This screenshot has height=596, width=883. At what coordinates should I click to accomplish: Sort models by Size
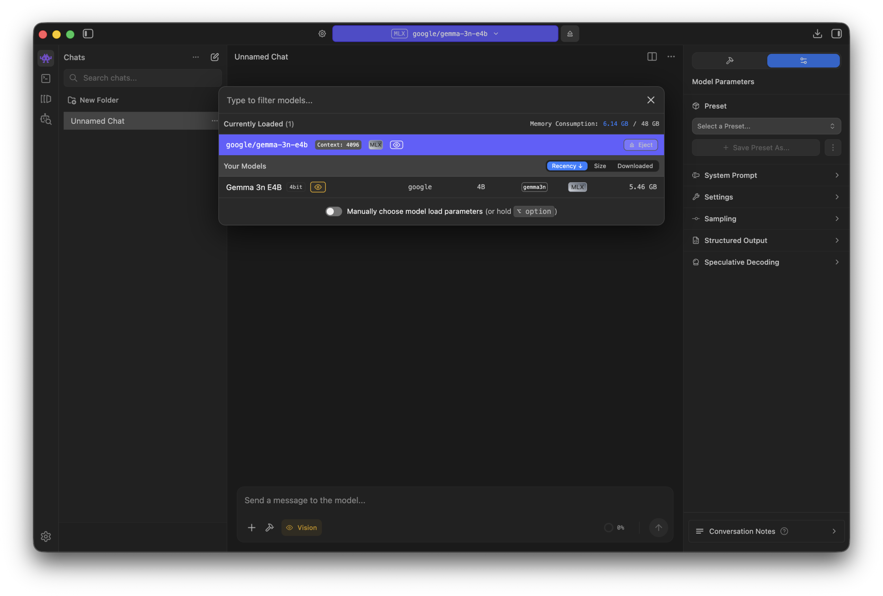[x=599, y=166]
